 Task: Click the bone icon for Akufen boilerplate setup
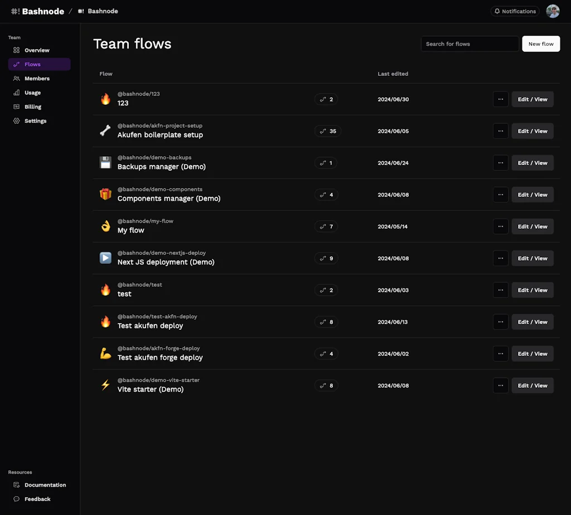[x=105, y=131]
